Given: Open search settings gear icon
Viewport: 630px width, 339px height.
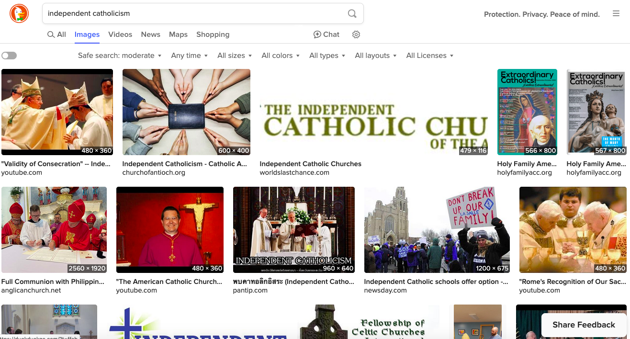Looking at the screenshot, I should [x=356, y=34].
